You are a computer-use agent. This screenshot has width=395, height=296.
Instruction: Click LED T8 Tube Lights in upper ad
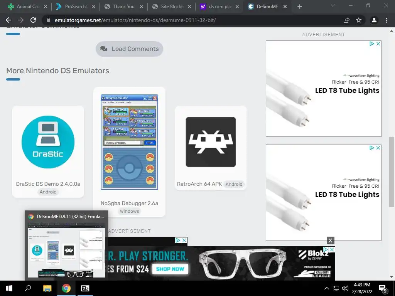point(347,90)
